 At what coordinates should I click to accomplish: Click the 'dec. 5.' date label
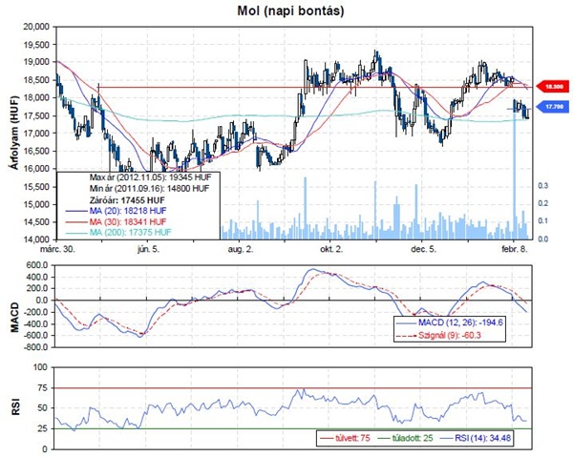tap(423, 250)
